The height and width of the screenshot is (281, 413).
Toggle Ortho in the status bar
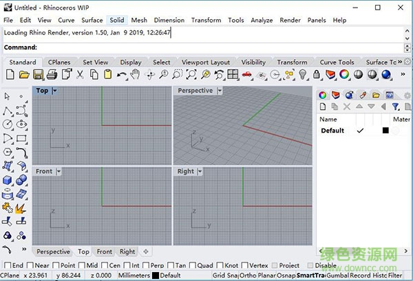248,276
